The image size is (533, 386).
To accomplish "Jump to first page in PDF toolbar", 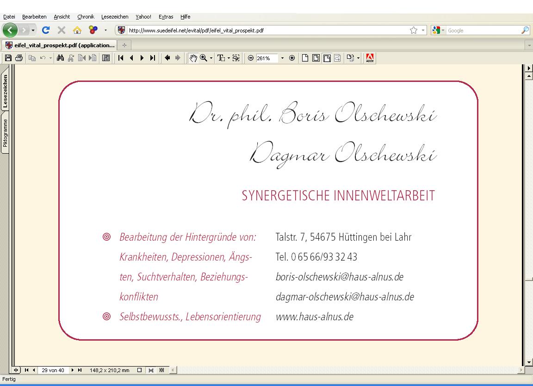I will (121, 58).
